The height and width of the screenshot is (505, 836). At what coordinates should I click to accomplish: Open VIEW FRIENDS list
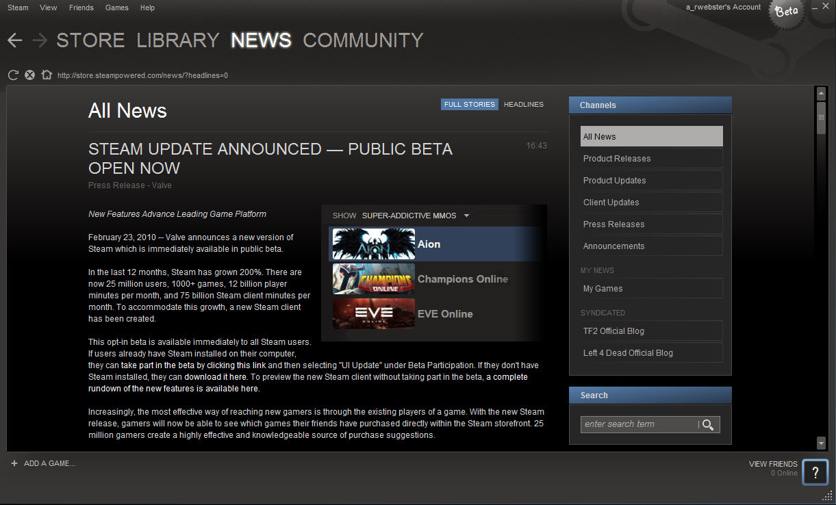(773, 464)
